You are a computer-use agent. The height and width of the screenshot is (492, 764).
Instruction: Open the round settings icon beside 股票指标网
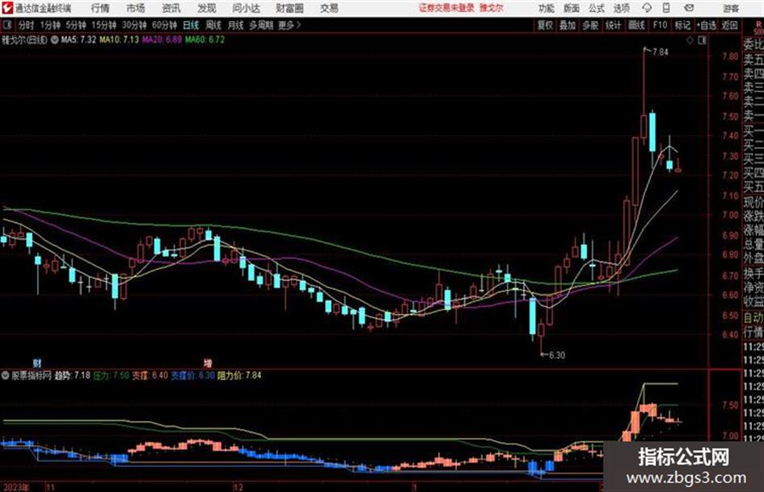[6, 376]
